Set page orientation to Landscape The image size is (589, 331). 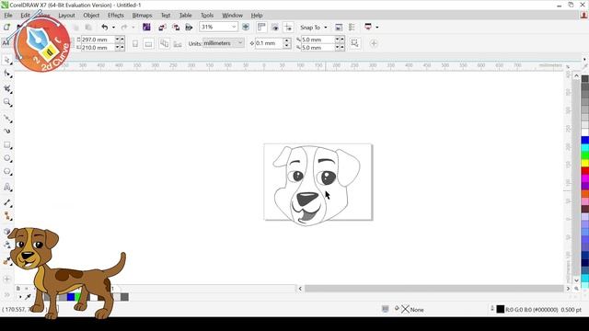pyautogui.click(x=149, y=43)
